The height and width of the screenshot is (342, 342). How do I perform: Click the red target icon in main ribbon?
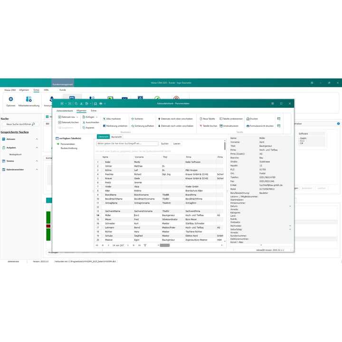[176, 98]
